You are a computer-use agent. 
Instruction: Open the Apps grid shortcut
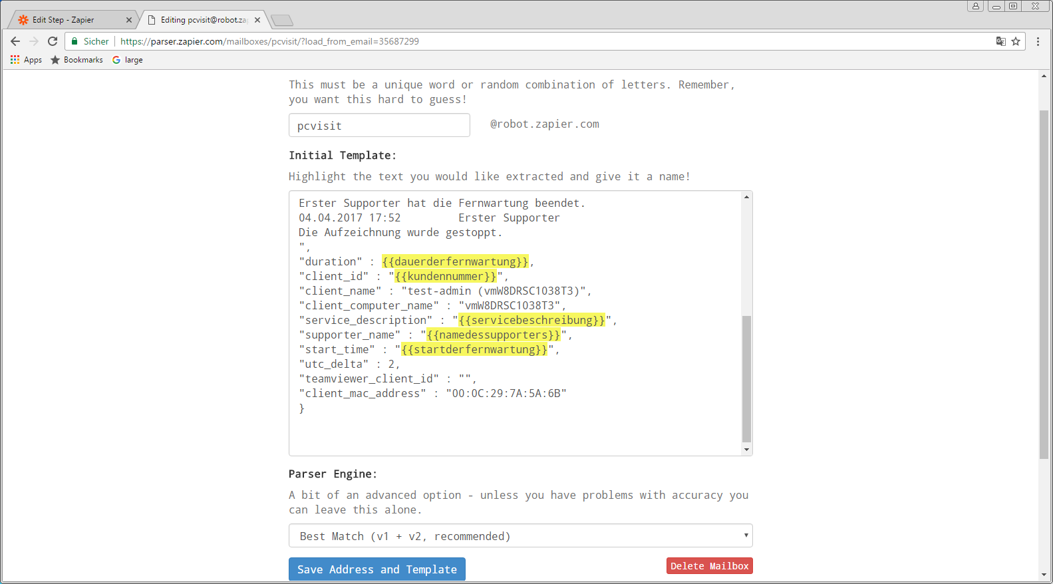tap(27, 60)
